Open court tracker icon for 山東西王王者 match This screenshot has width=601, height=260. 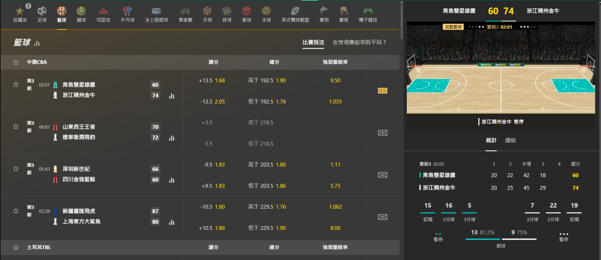382,133
